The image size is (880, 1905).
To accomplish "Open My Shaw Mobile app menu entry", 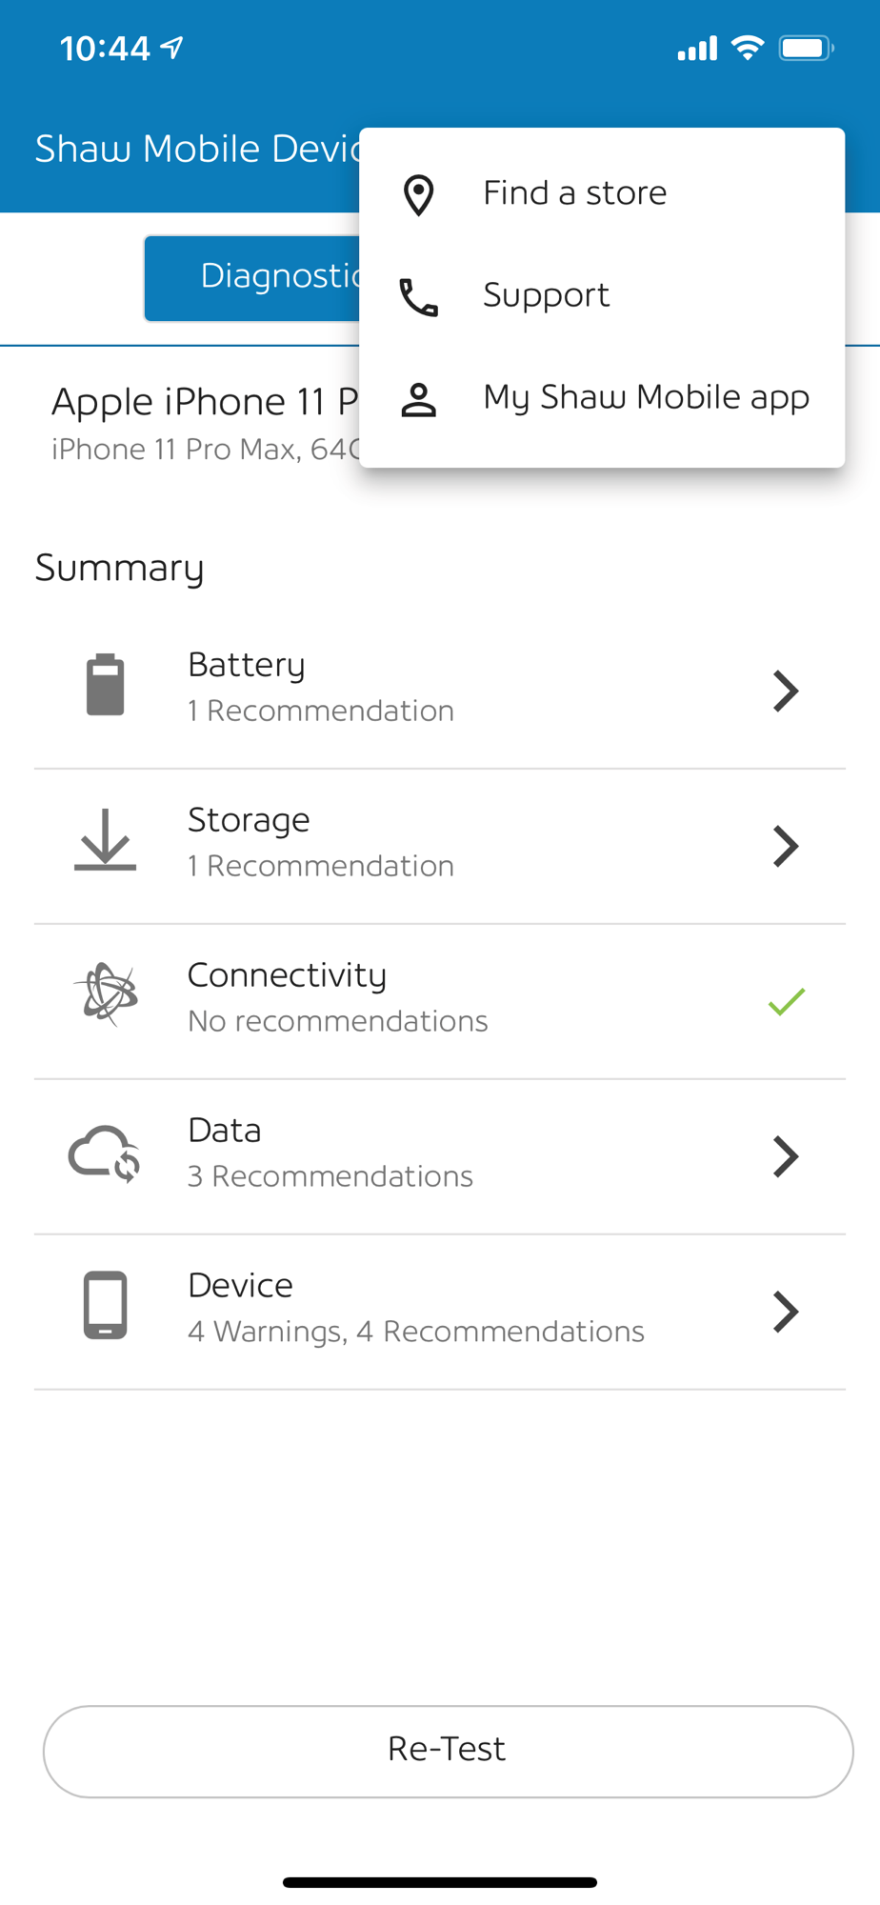I will tap(602, 398).
